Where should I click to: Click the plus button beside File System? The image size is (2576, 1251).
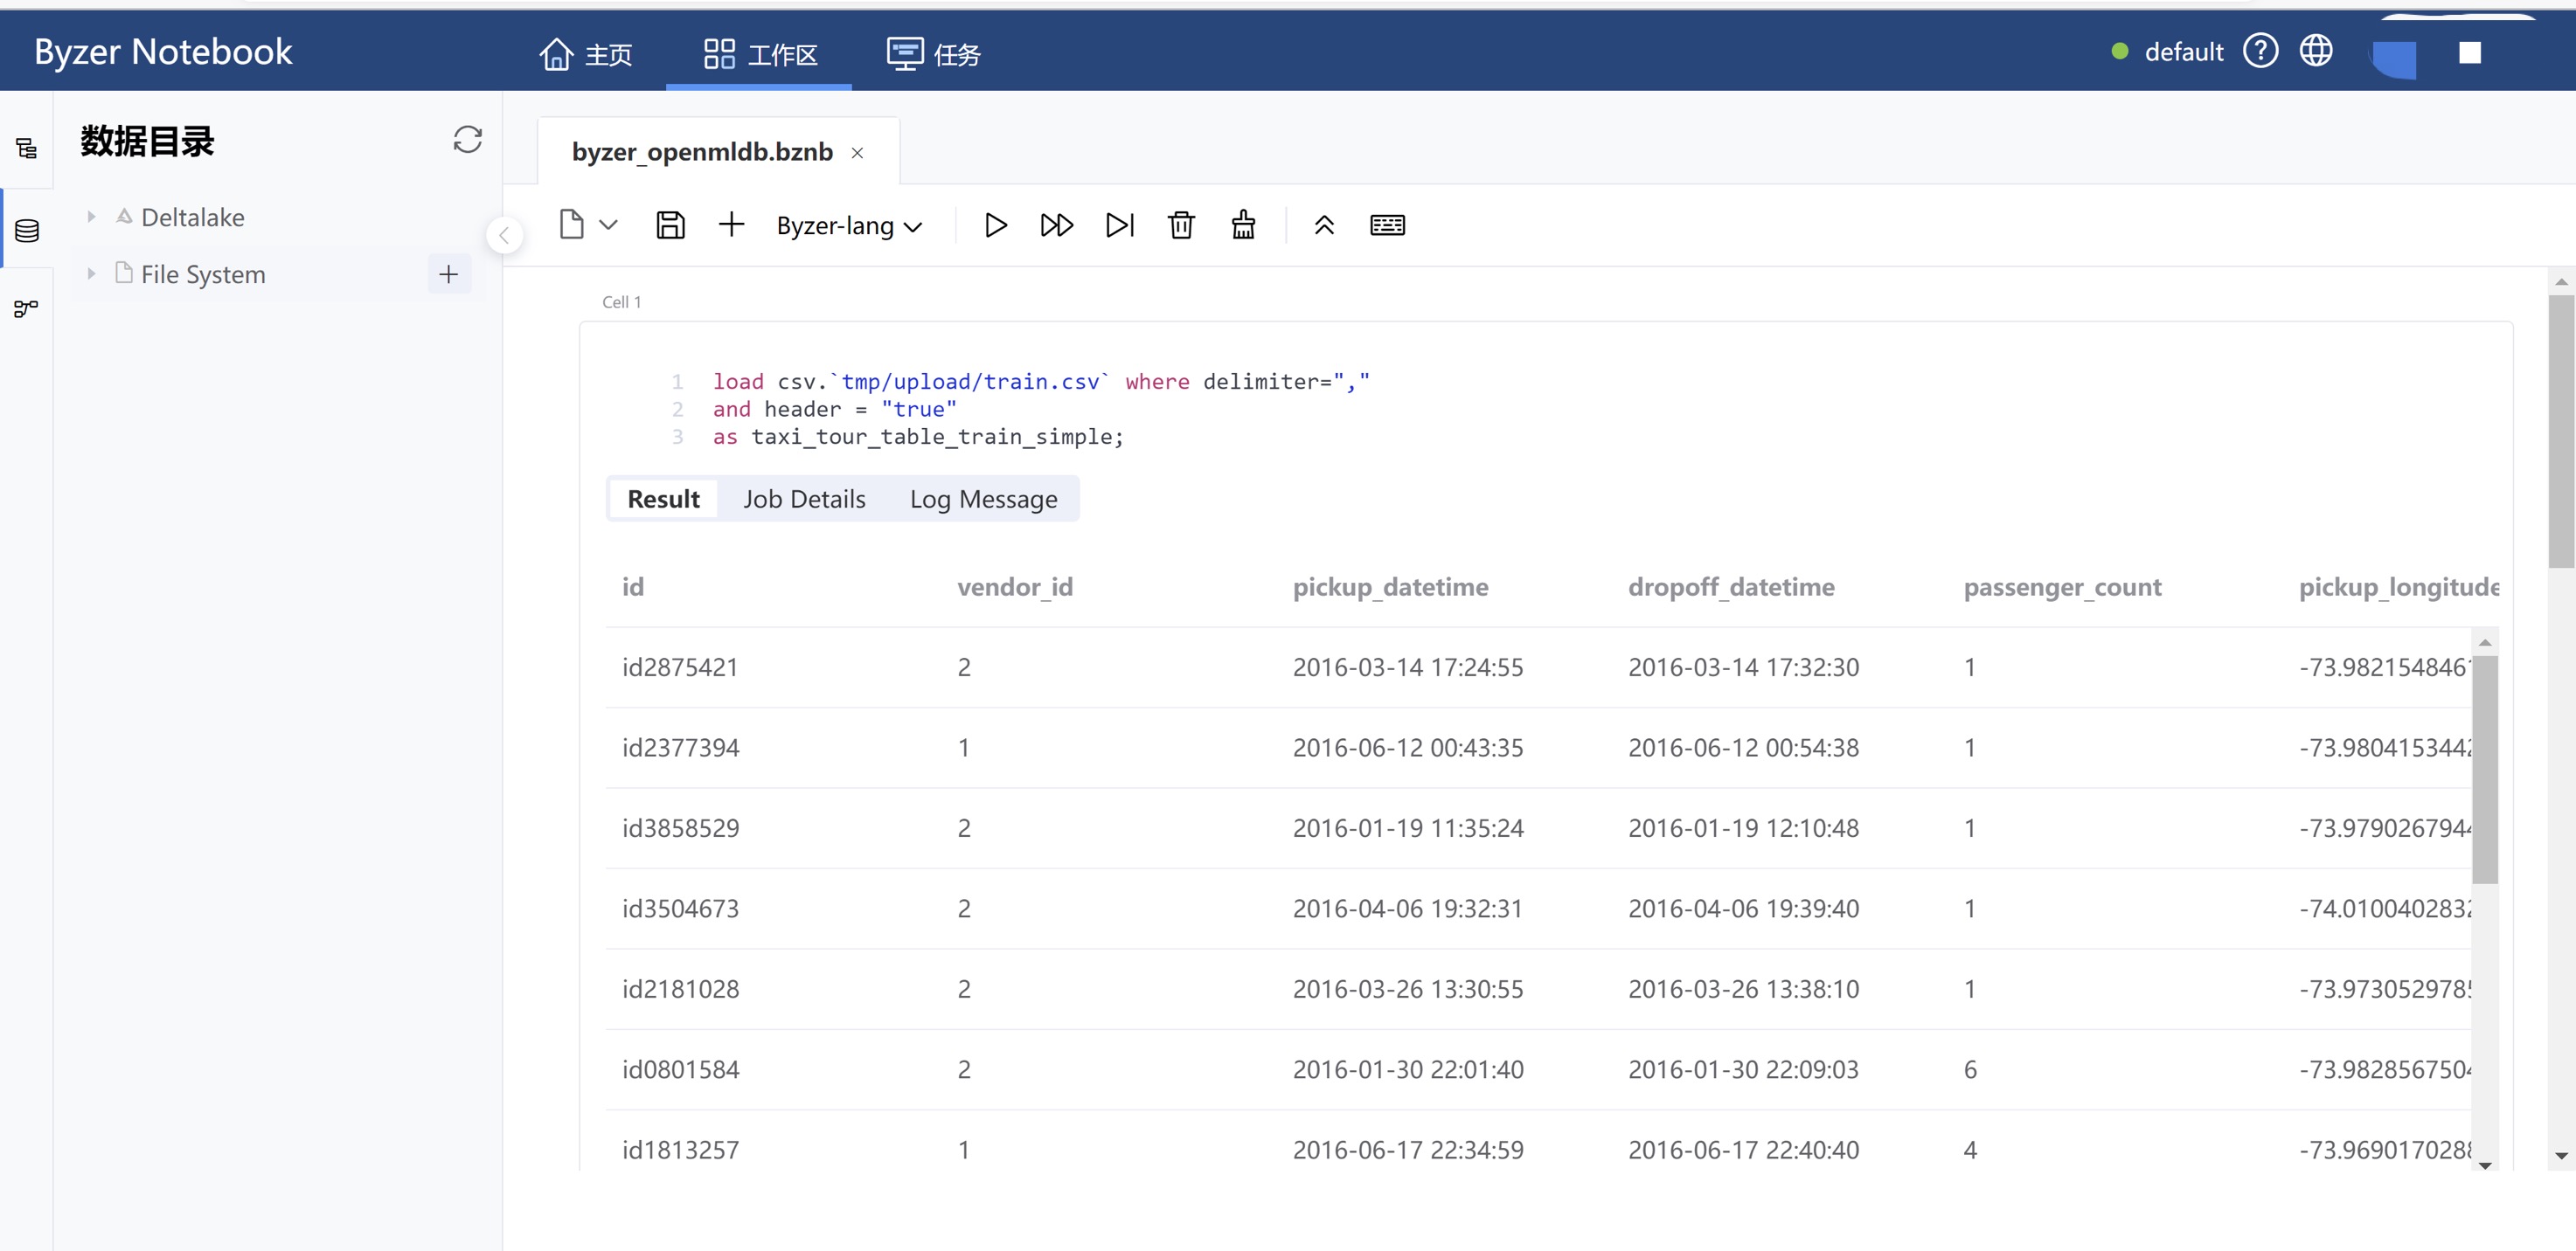[x=448, y=273]
